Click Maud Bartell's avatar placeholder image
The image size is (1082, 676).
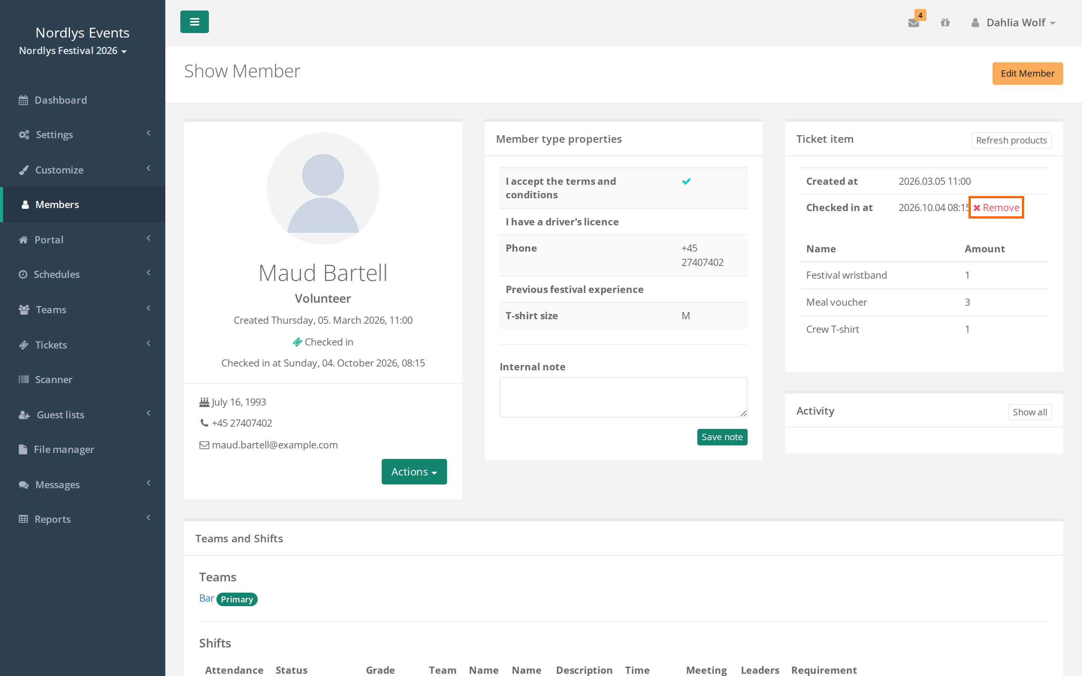pos(323,188)
